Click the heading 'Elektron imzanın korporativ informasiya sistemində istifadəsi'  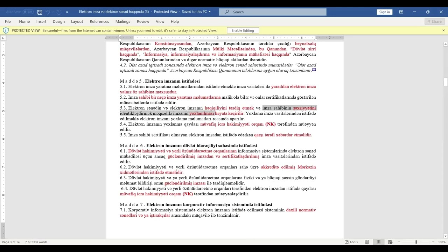point(209,205)
